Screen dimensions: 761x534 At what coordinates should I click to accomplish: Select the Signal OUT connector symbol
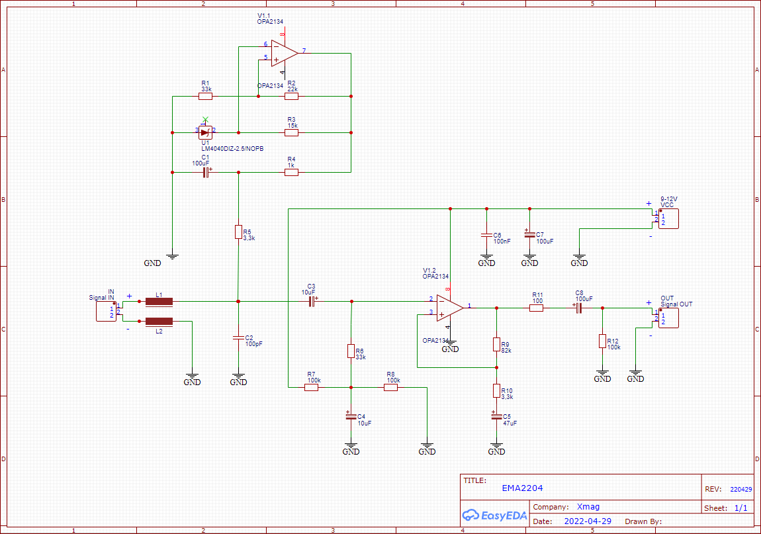coord(668,318)
